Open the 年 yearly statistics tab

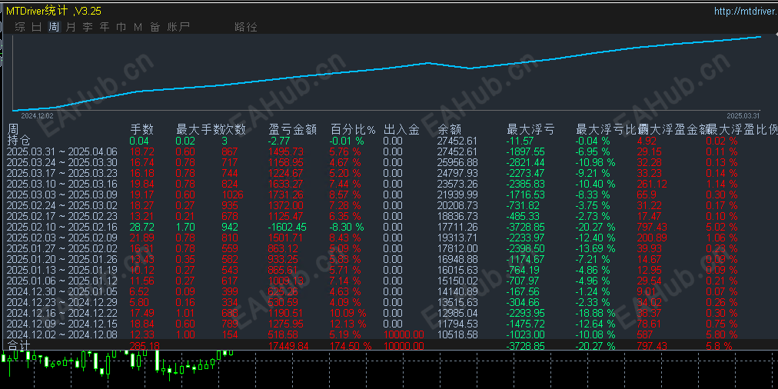105,27
